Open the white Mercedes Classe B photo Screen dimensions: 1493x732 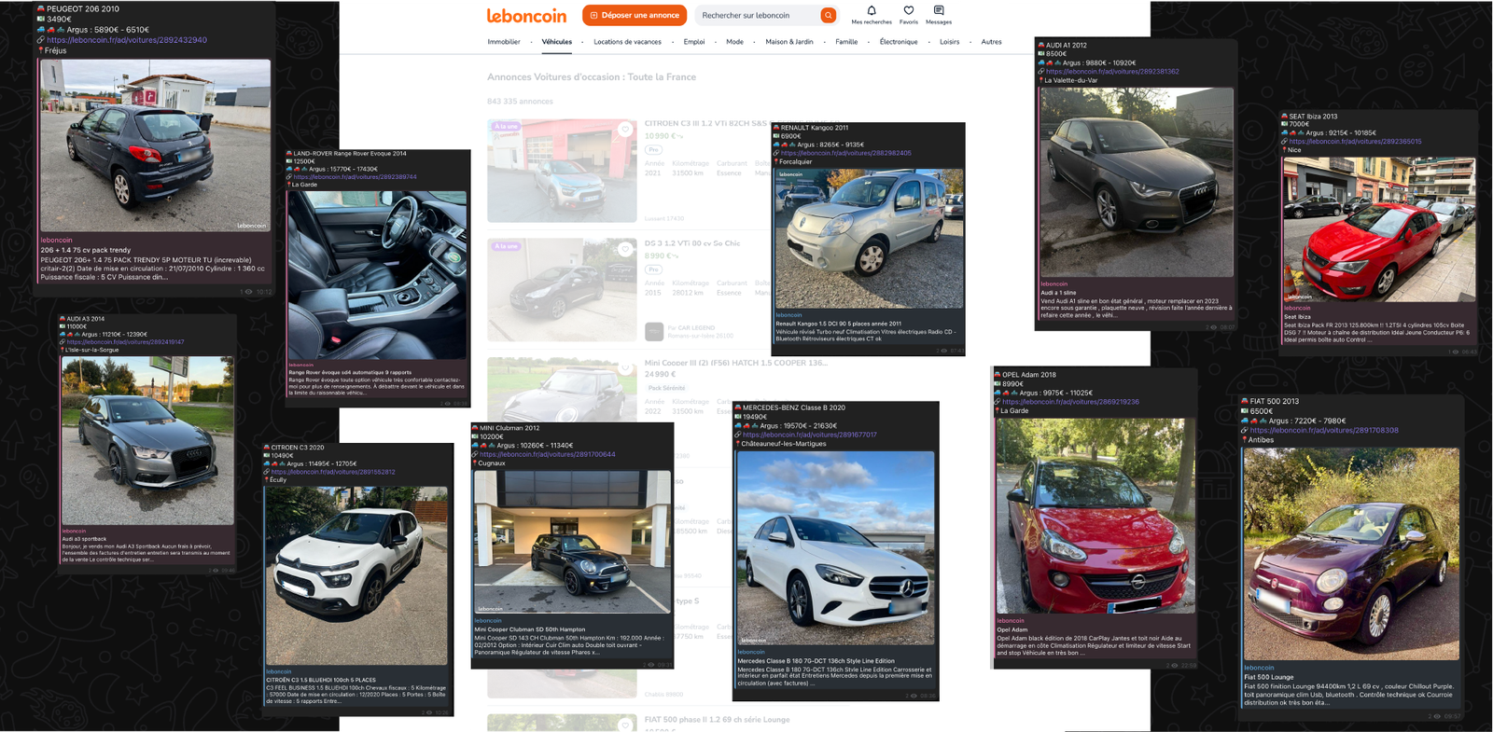coord(836,547)
